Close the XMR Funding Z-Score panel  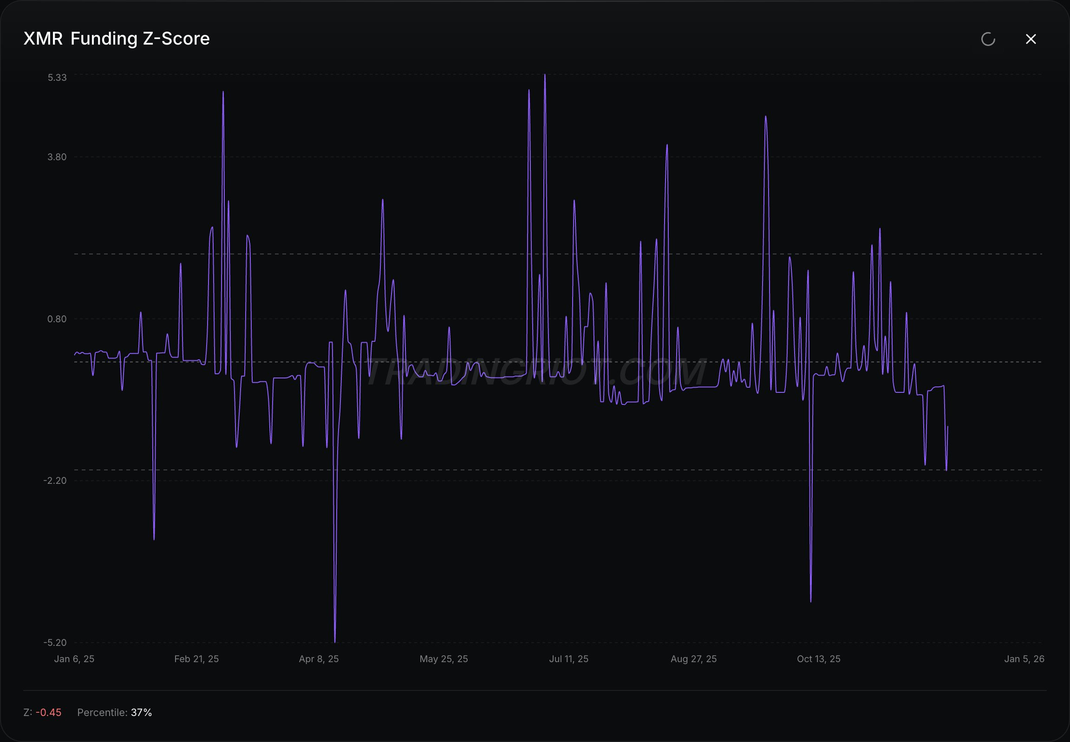[x=1031, y=39]
